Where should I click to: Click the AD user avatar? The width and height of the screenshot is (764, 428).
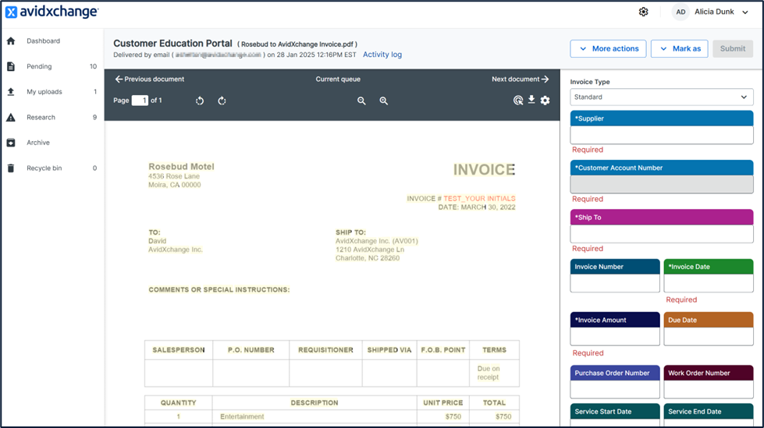coord(680,12)
